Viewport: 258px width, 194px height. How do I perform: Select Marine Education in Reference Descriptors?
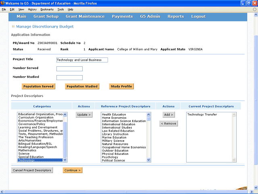tap(114, 137)
